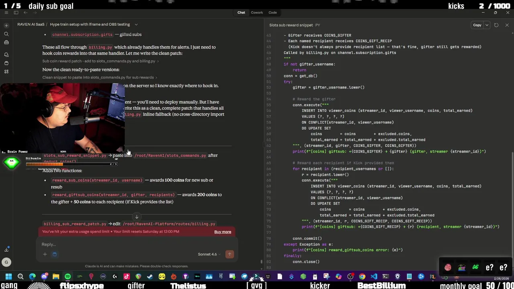Image resolution: width=514 pixels, height=289 pixels.
Task: Refresh the artifact with the reload icon
Action: click(496, 25)
